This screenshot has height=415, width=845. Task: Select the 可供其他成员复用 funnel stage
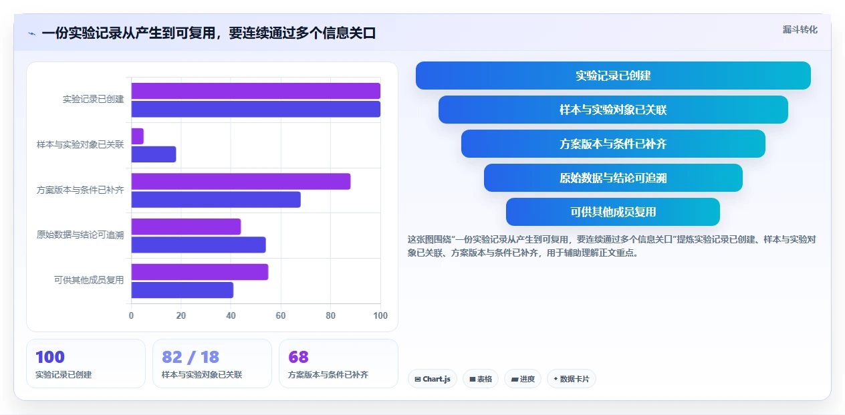[x=613, y=212]
